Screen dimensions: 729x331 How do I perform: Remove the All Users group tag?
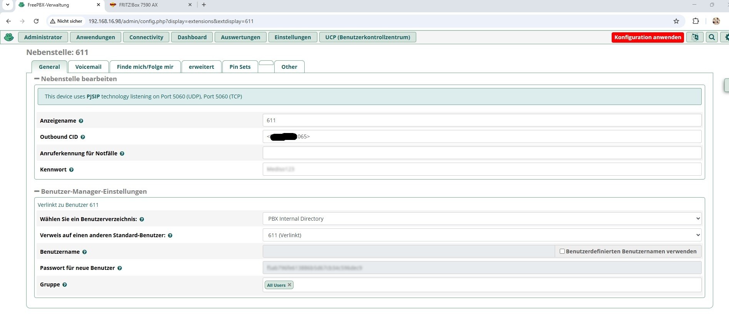(x=289, y=285)
